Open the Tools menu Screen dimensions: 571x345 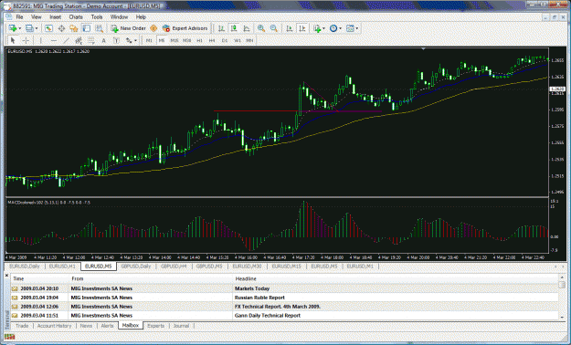[x=97, y=17]
